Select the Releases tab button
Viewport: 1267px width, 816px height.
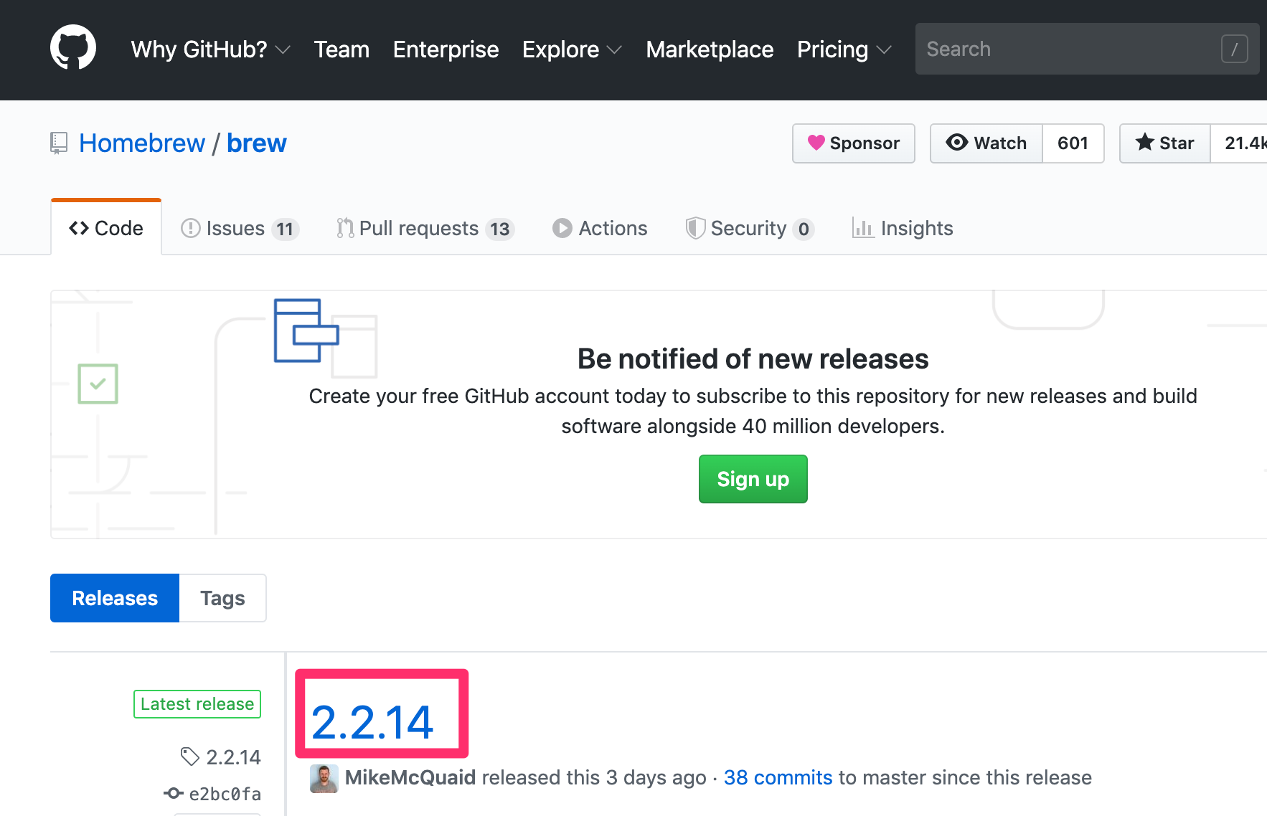click(115, 598)
